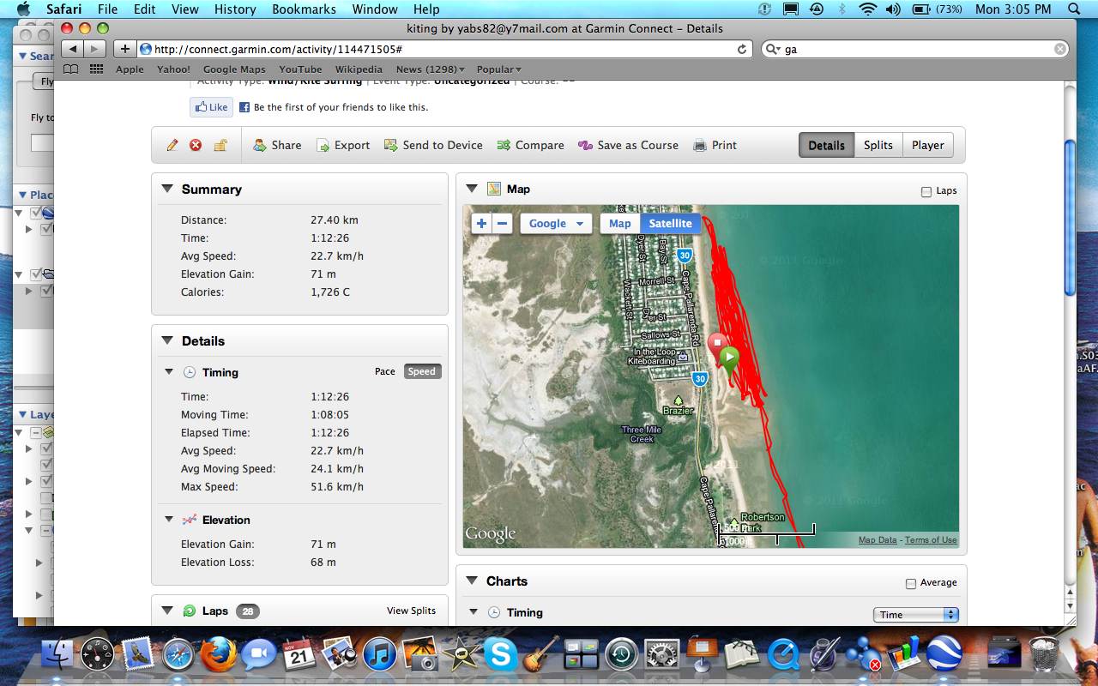Open the Google map provider dropdown
Viewport: 1098px width, 686px height.
click(556, 224)
